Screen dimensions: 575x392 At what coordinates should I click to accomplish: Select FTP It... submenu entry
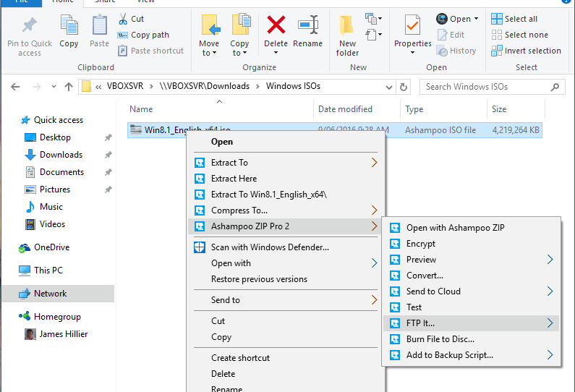[x=472, y=323]
